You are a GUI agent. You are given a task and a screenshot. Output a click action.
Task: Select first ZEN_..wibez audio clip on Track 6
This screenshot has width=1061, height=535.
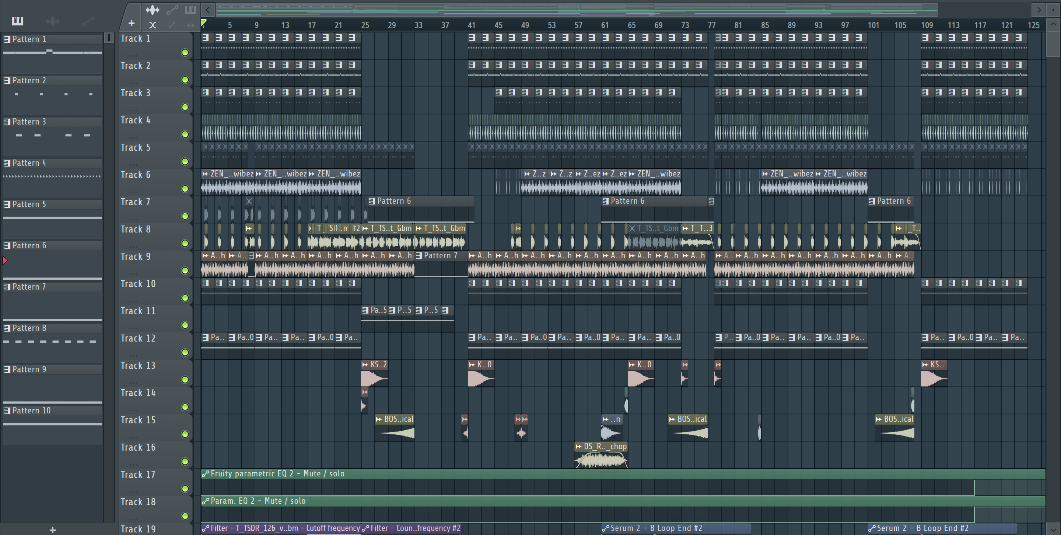228,183
